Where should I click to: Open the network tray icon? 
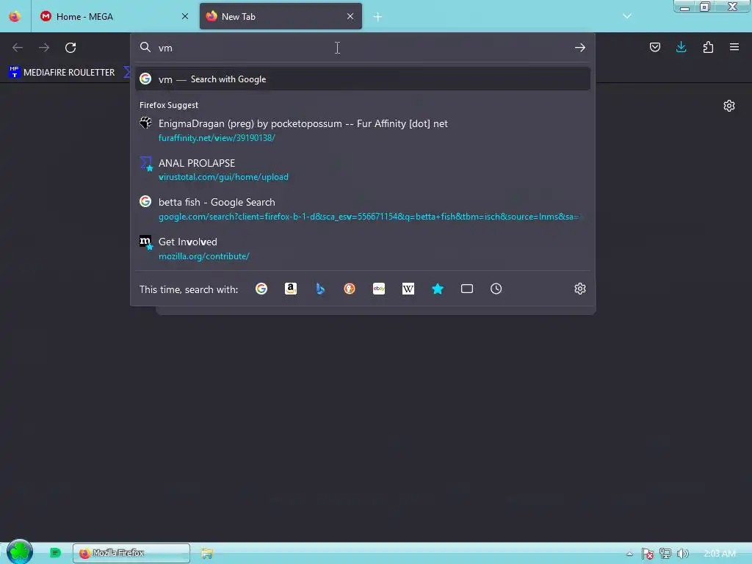coord(665,554)
